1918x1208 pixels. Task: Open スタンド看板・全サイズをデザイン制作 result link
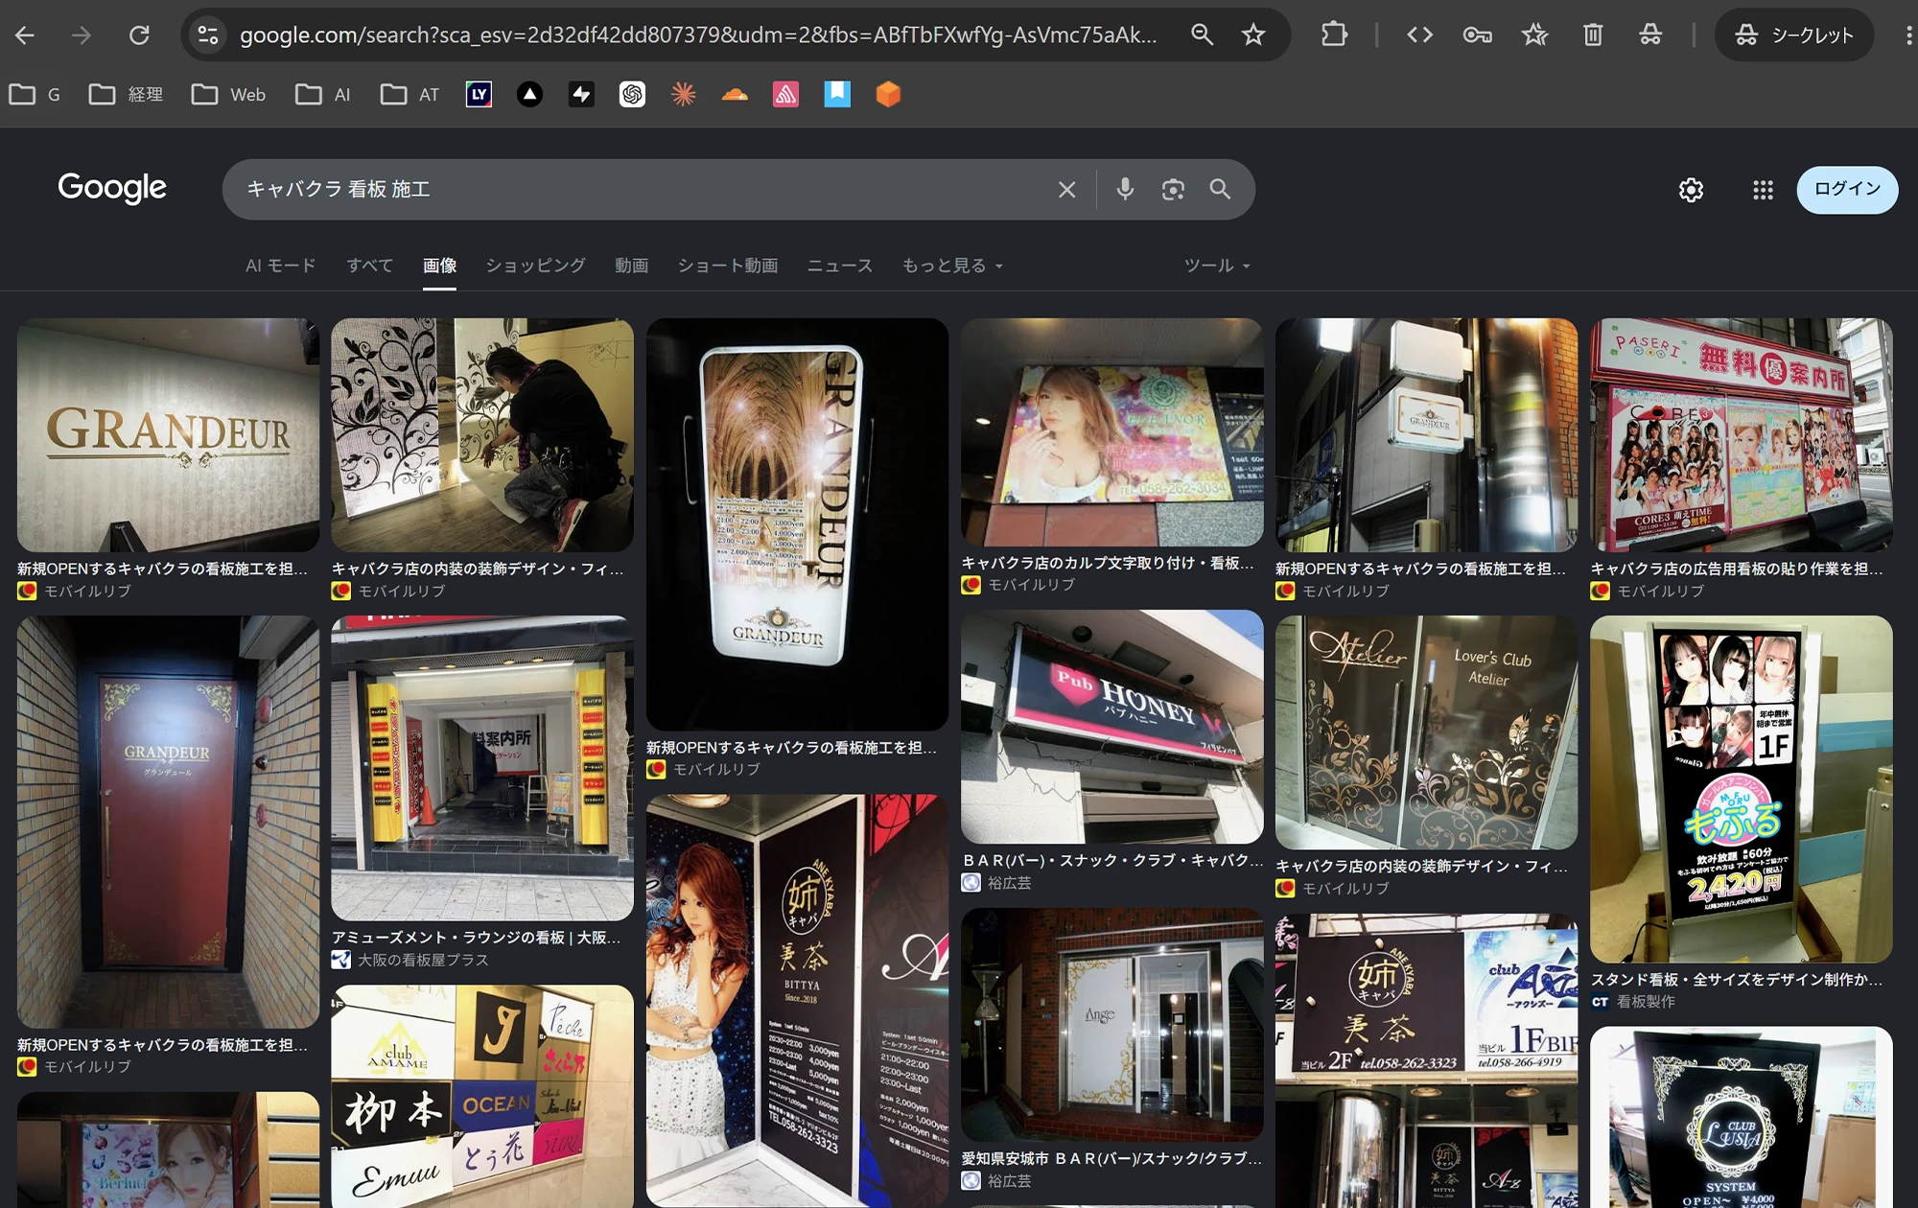point(1736,980)
